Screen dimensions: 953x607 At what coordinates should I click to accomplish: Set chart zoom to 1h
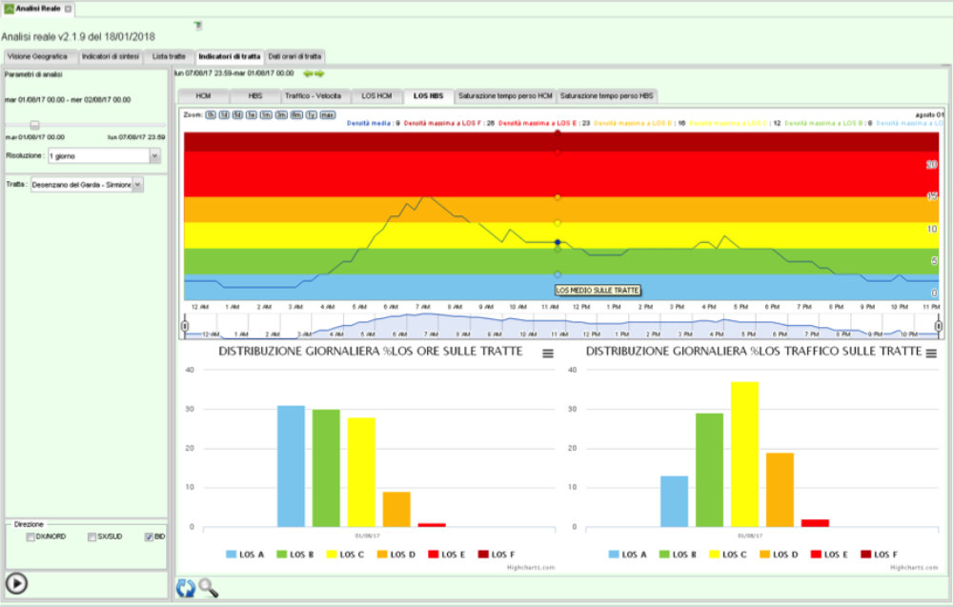coord(211,115)
